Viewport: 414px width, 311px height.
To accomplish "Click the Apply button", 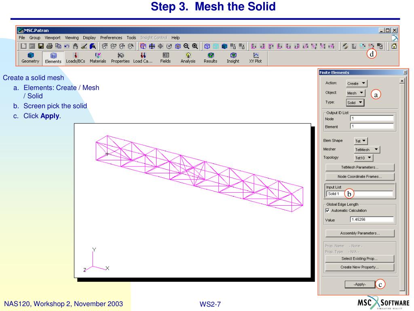I will pos(360,284).
